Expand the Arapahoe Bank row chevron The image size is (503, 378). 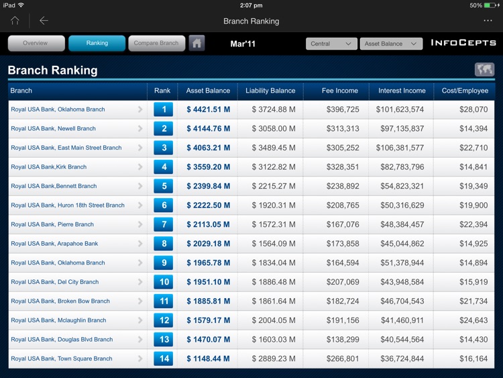(140, 244)
